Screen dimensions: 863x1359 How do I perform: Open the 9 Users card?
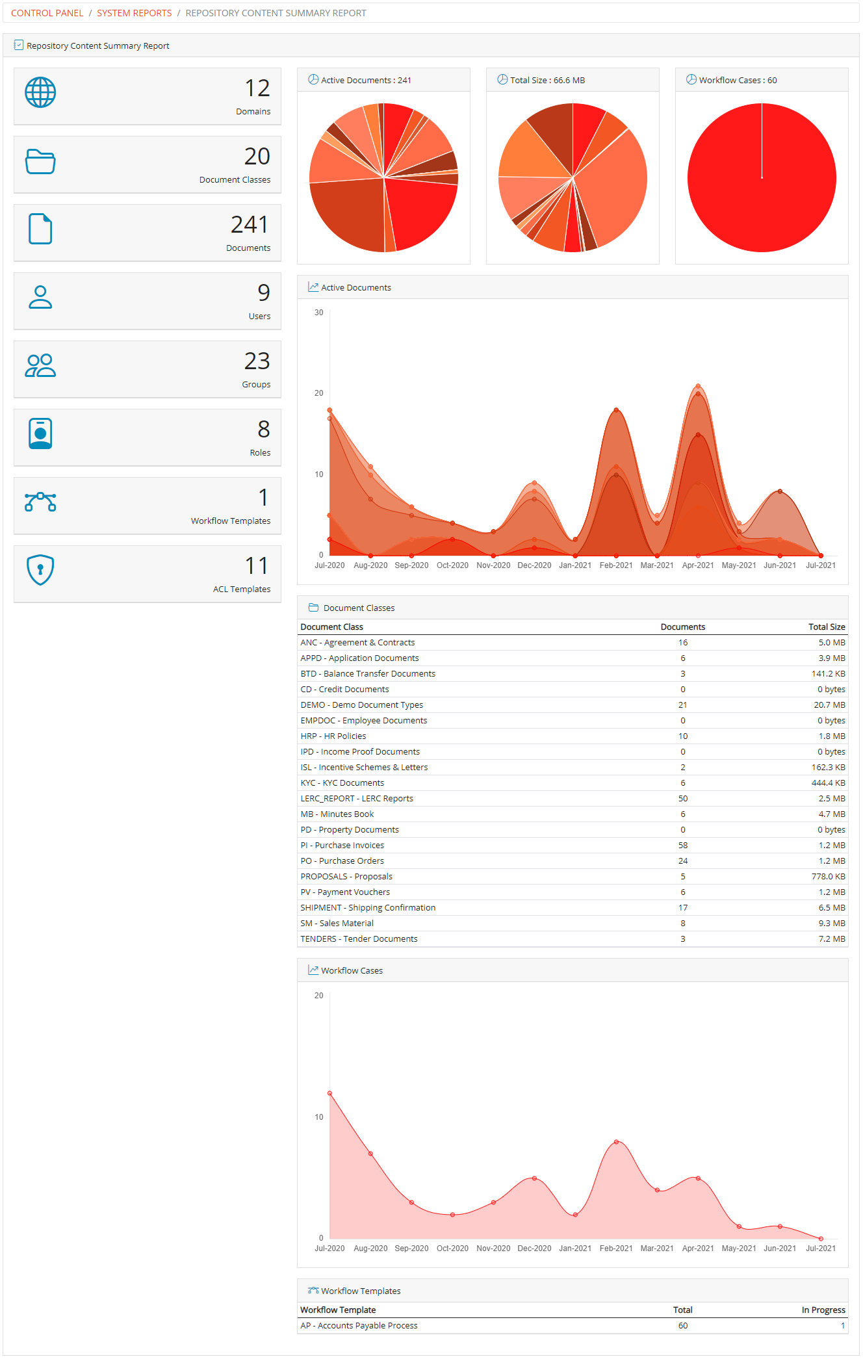coord(148,301)
